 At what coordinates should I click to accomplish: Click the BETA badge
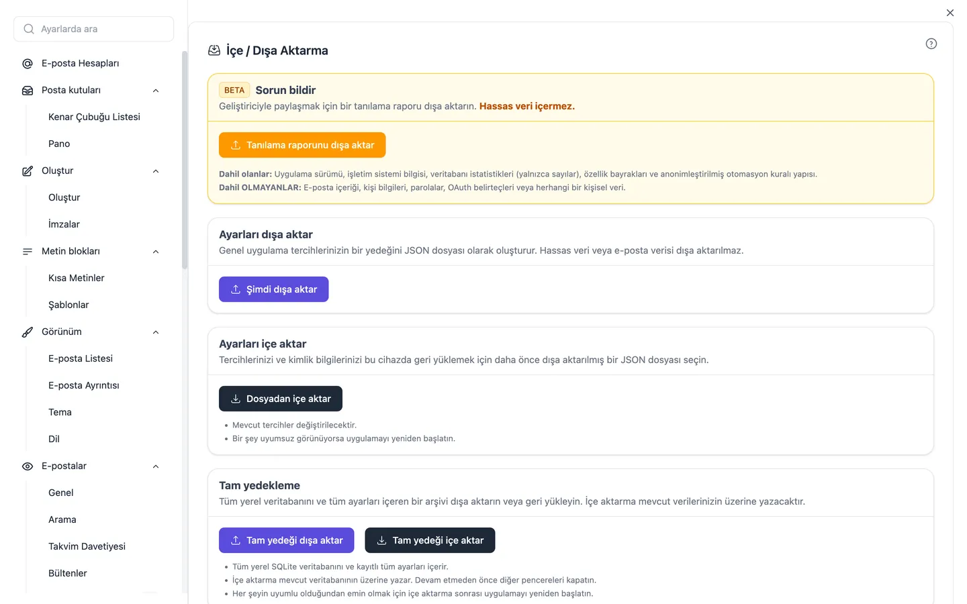pyautogui.click(x=234, y=90)
